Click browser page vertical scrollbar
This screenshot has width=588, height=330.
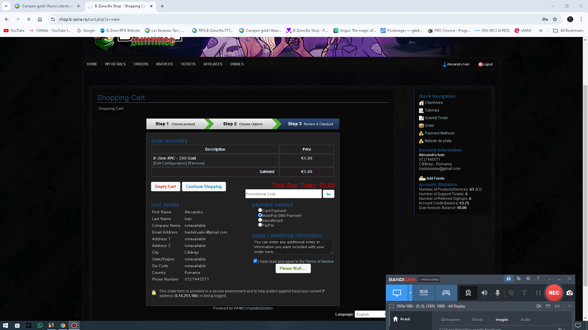(x=585, y=186)
